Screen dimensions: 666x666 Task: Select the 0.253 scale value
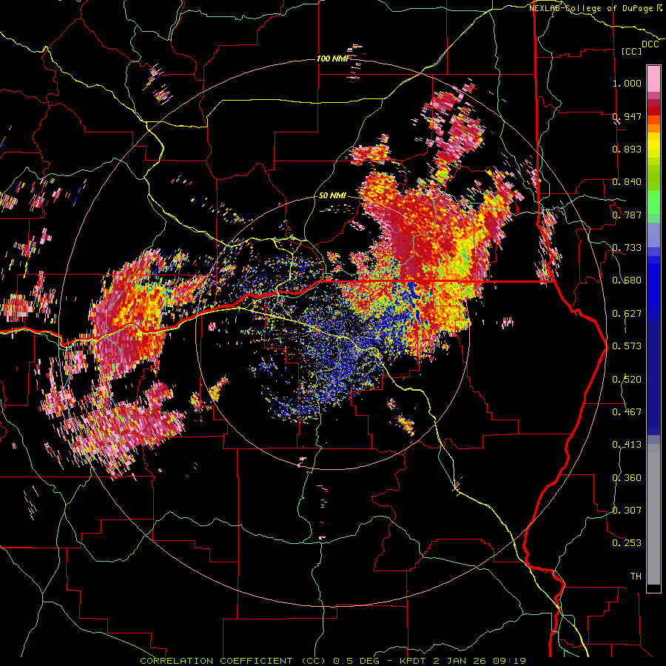627,543
